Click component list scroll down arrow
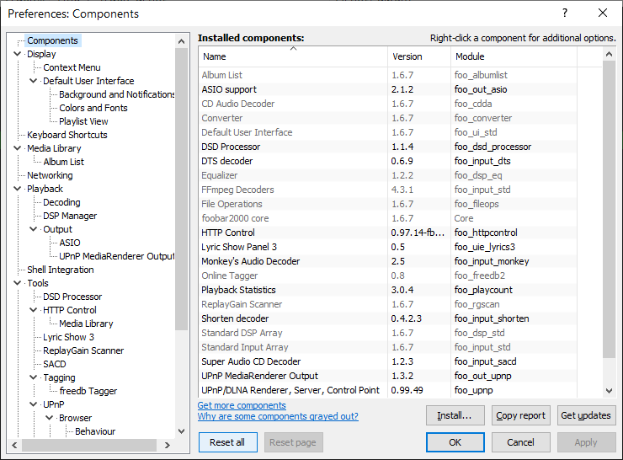623x460 pixels. coord(609,390)
